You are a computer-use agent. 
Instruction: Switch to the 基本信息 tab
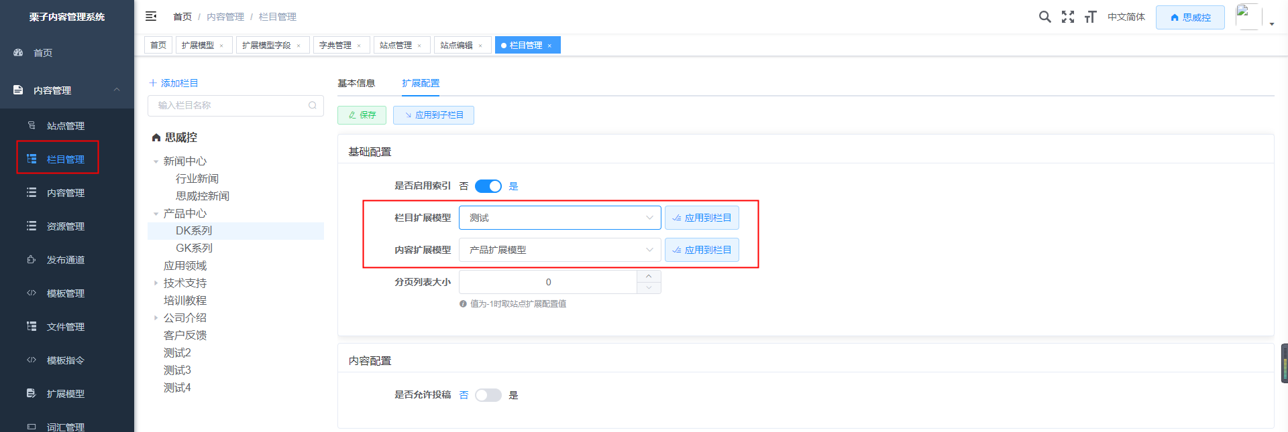[356, 83]
